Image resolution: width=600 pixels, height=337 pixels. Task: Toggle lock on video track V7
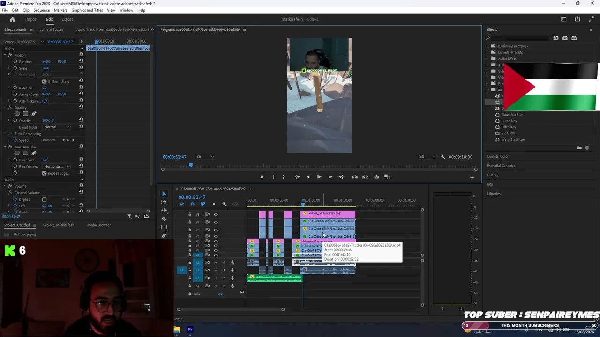point(190,222)
